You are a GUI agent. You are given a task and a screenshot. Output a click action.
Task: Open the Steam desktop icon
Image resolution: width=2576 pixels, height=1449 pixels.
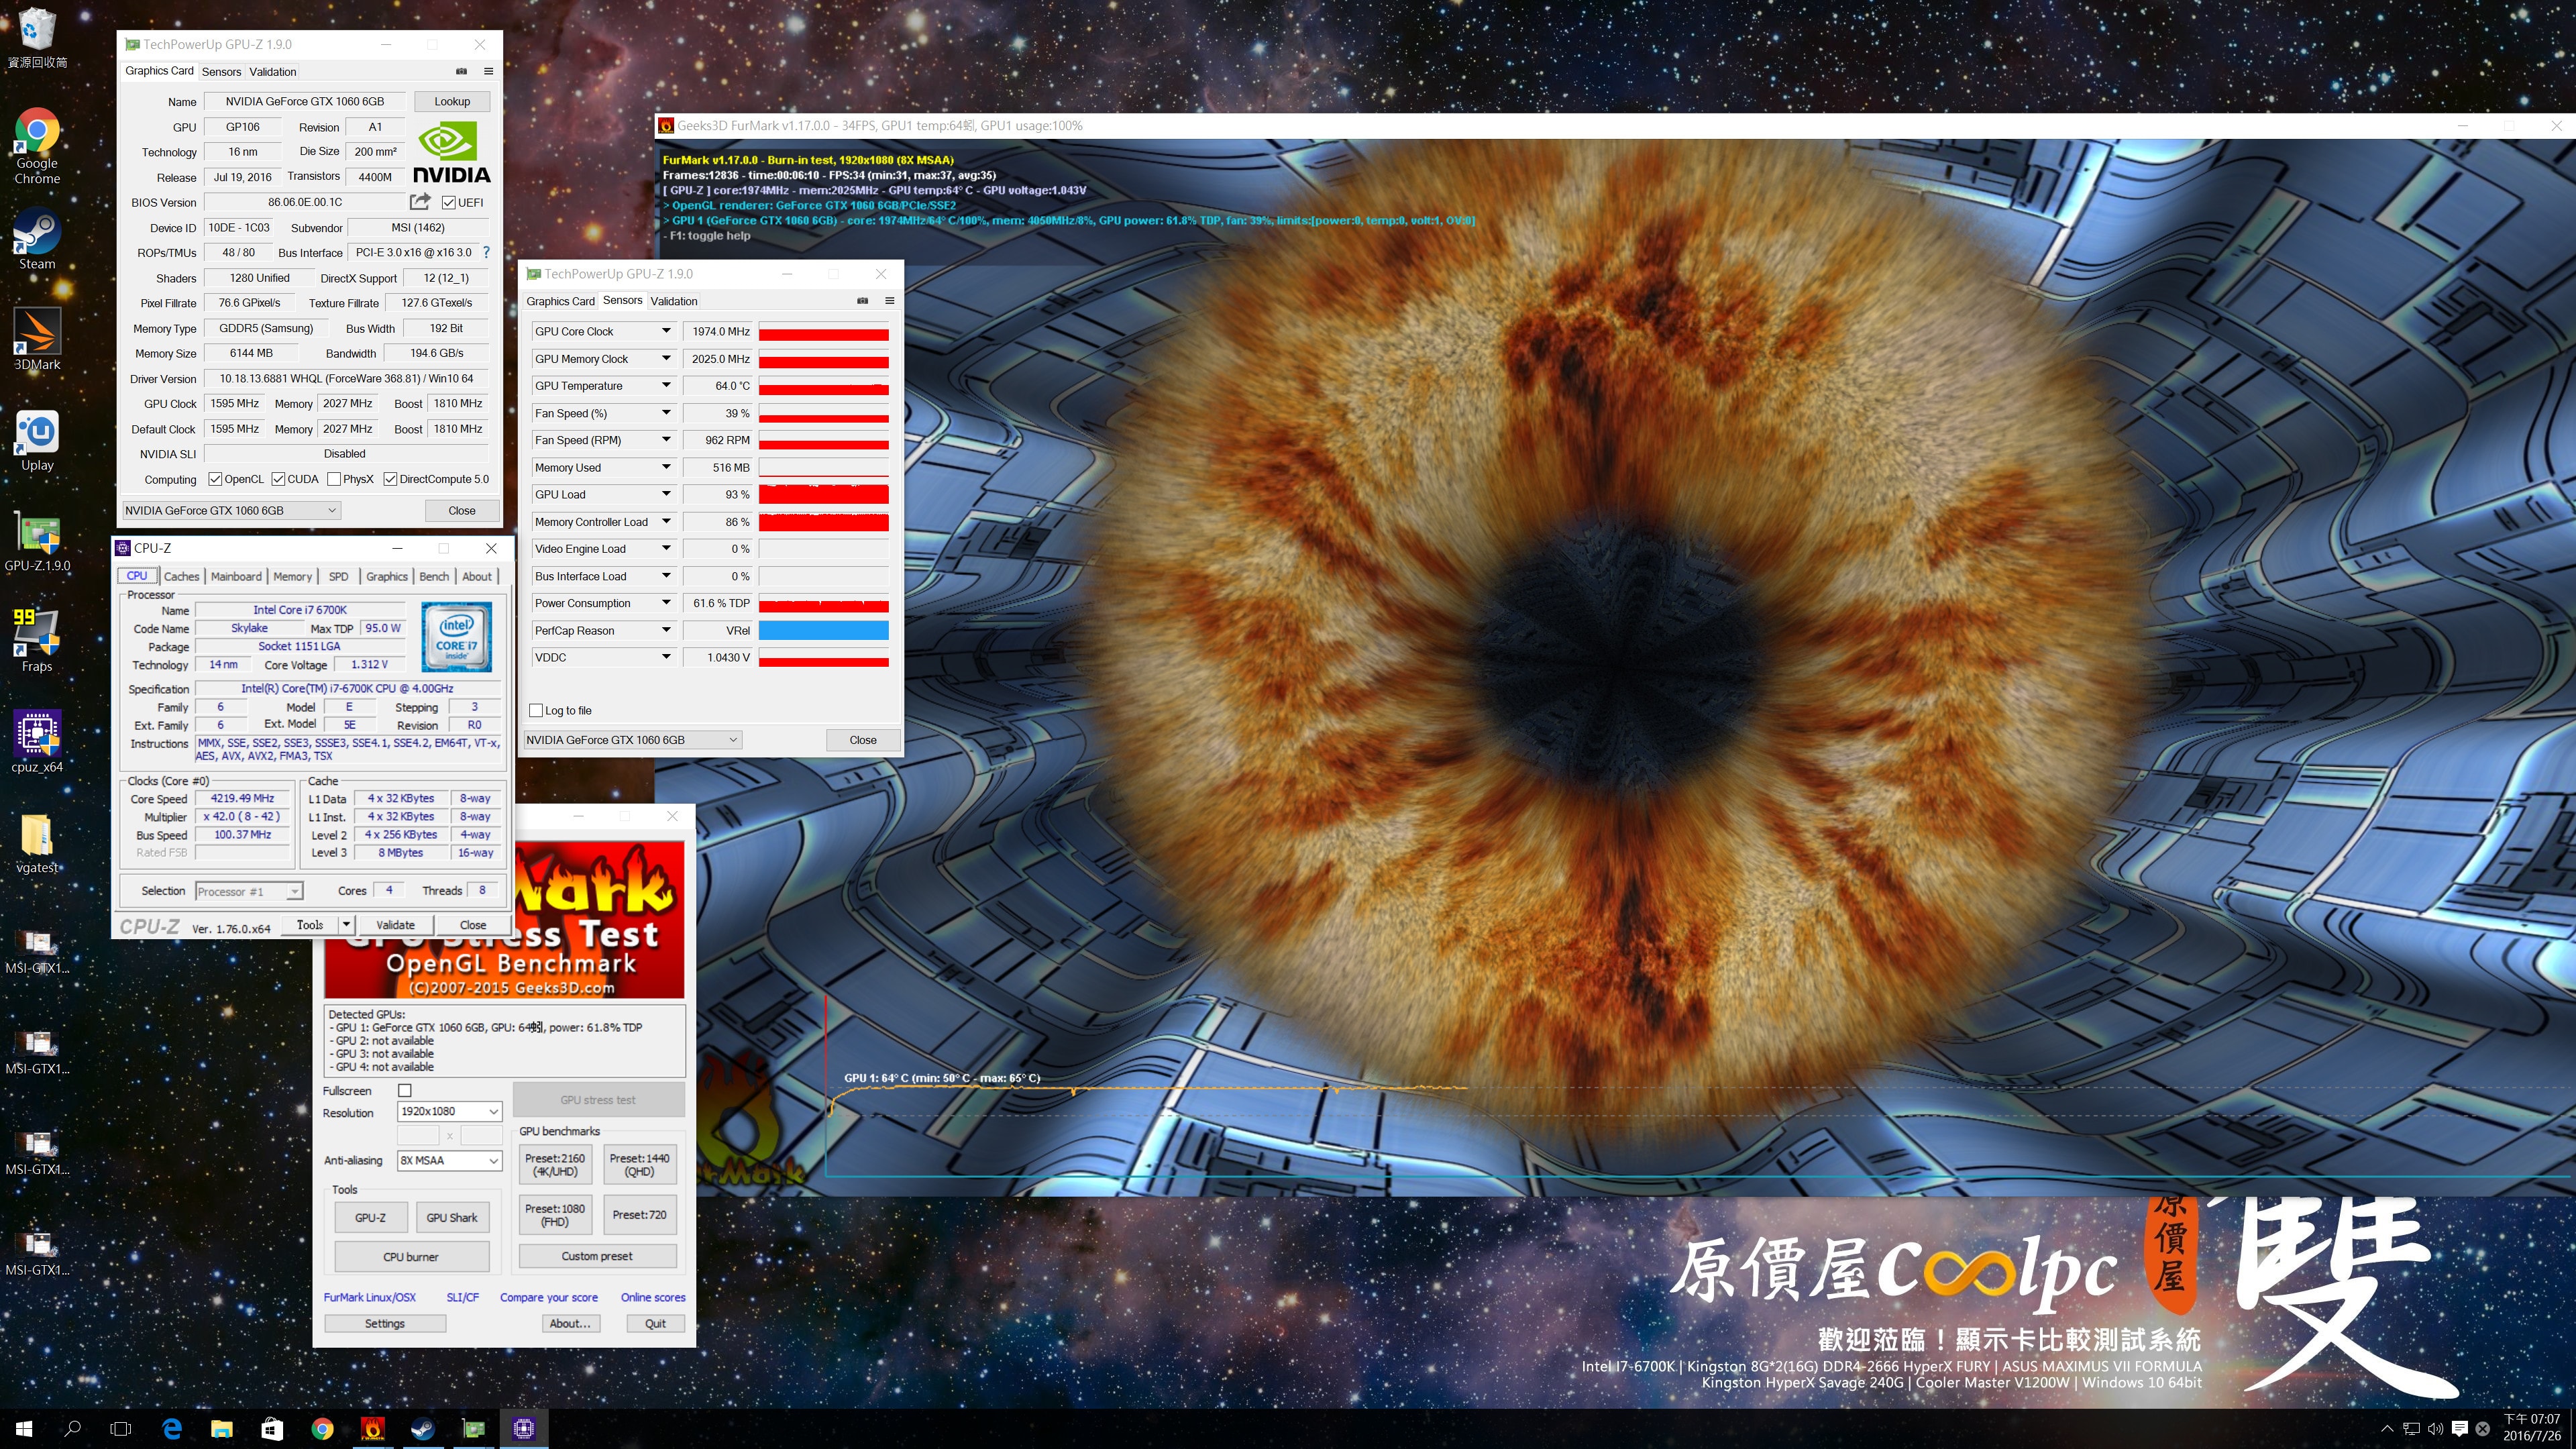(37, 239)
